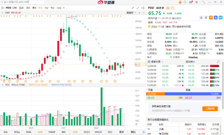Click the earnings calendar note icon
This screenshot has width=224, height=135.
point(149,26)
